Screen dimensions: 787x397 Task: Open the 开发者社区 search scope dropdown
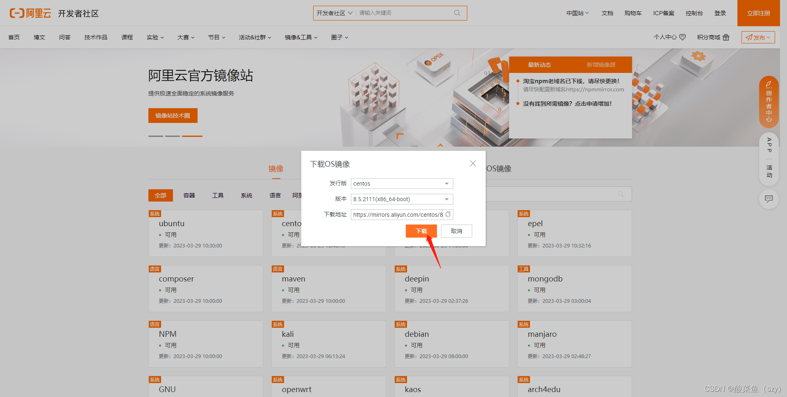point(334,13)
